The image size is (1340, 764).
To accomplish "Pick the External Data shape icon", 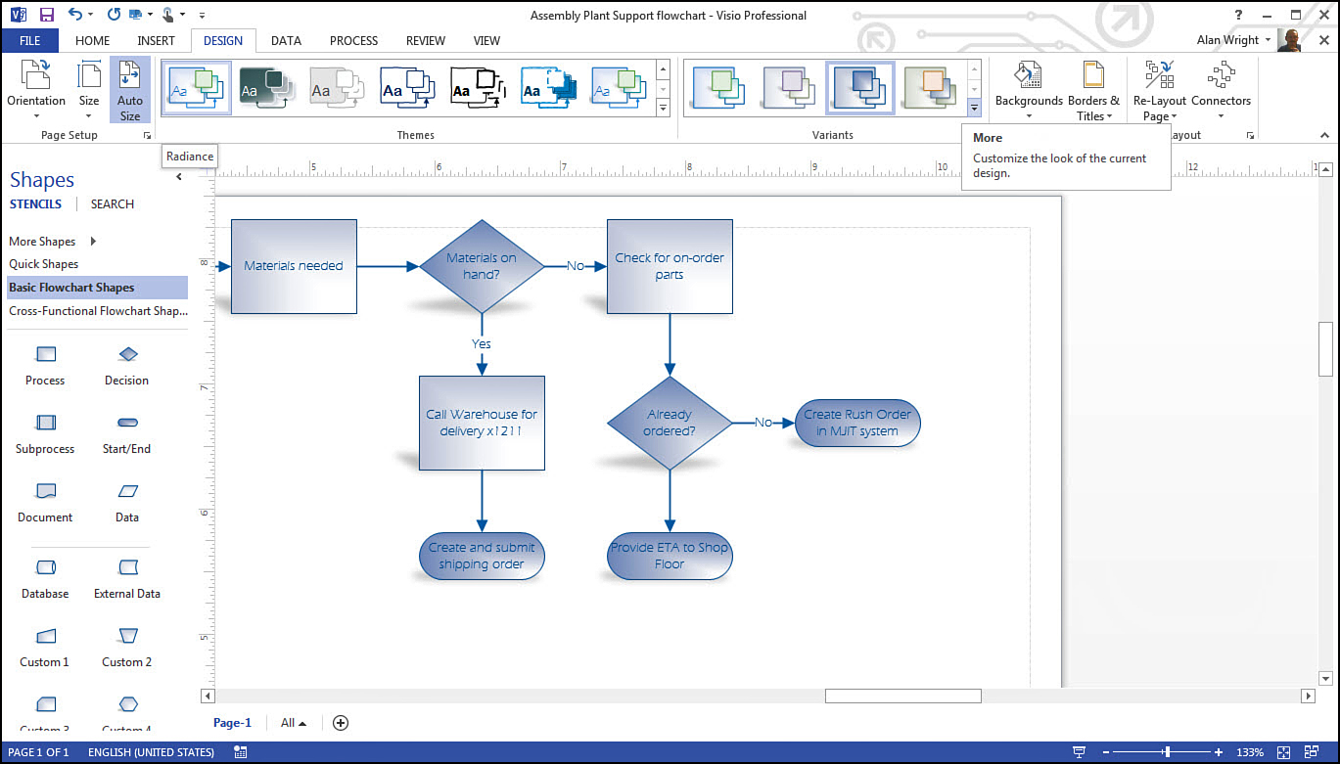I will pos(127,567).
